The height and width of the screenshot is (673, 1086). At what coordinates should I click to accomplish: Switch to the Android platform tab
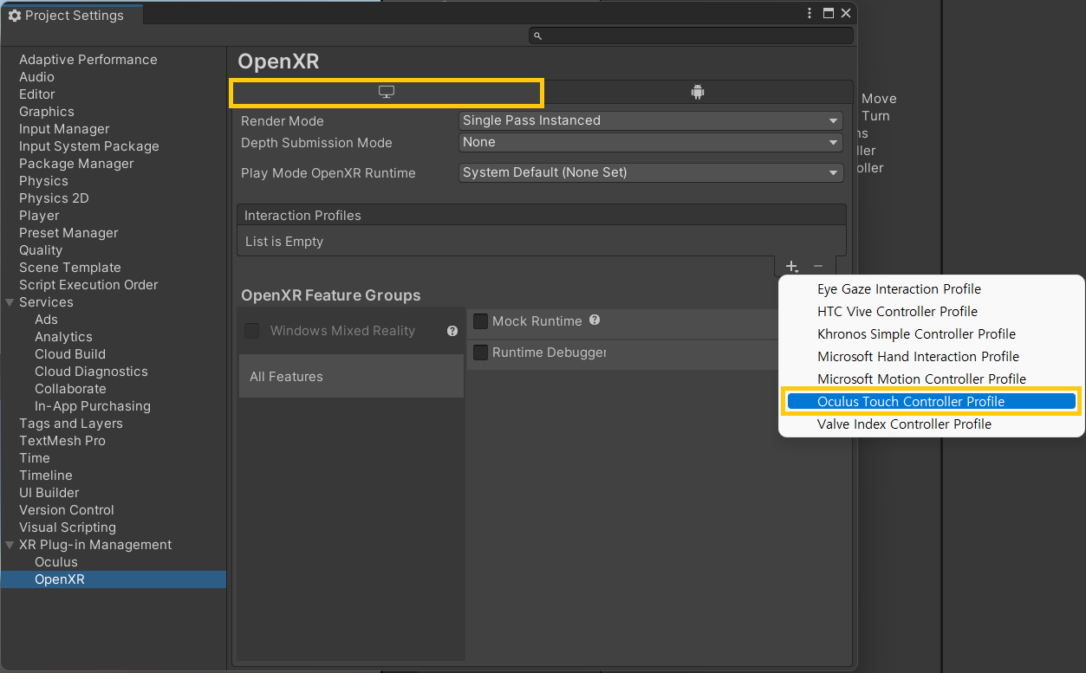coord(698,92)
